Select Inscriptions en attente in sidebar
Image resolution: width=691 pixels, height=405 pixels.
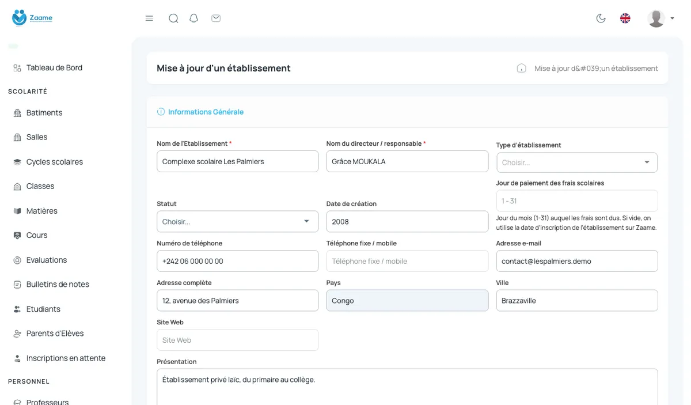click(x=66, y=358)
